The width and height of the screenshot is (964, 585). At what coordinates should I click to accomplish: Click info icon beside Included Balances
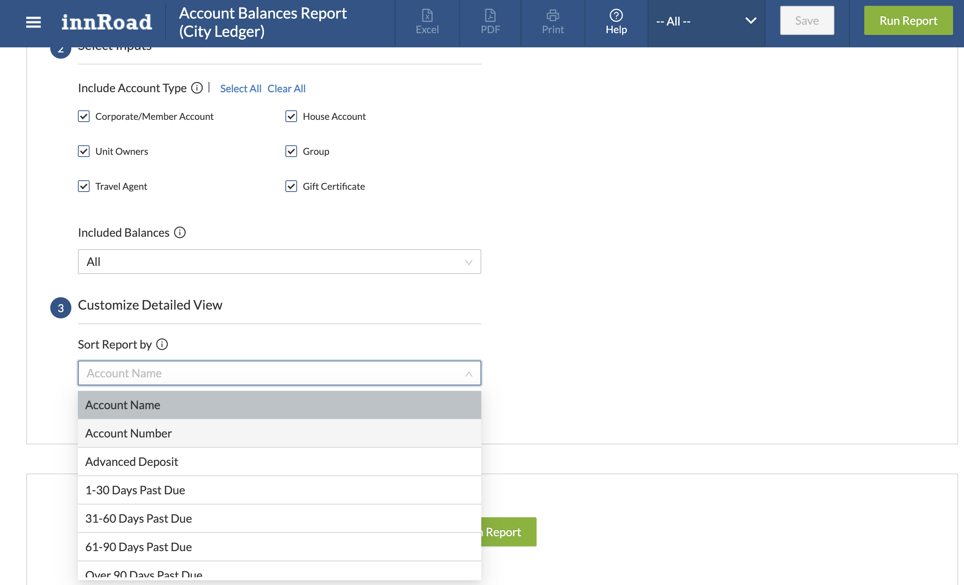tap(179, 233)
